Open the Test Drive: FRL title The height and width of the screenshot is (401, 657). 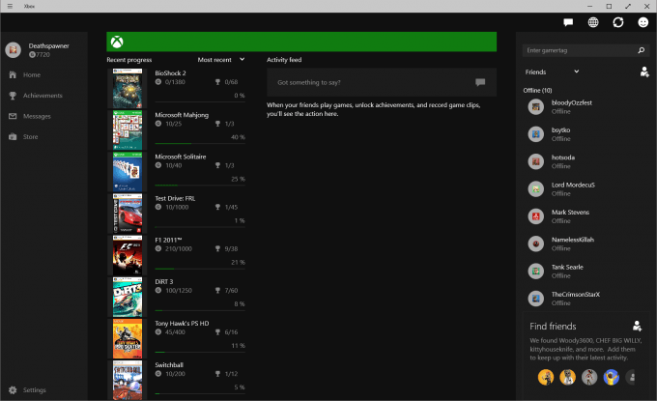(x=175, y=198)
